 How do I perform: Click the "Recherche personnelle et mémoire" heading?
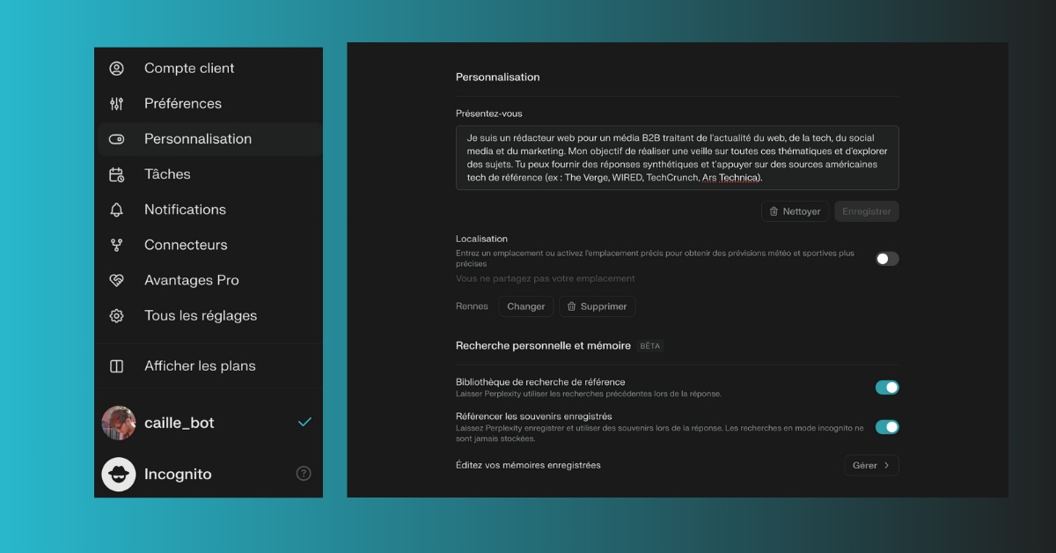click(543, 346)
